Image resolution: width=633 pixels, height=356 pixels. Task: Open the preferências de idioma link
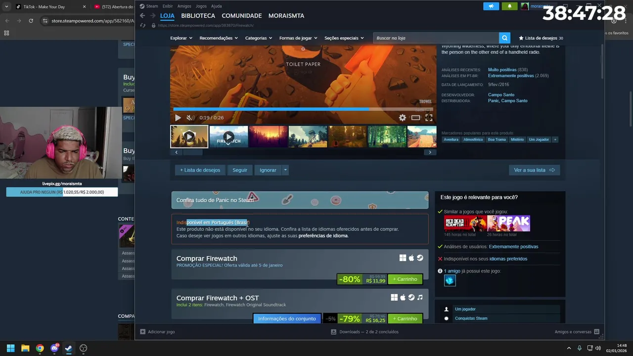pos(323,236)
